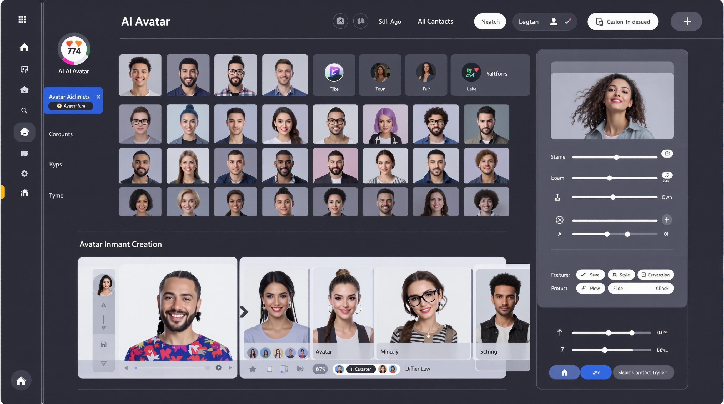Screen dimensions: 724x404
Task: Click the checkmark in the Legtan control
Action: coord(567,22)
